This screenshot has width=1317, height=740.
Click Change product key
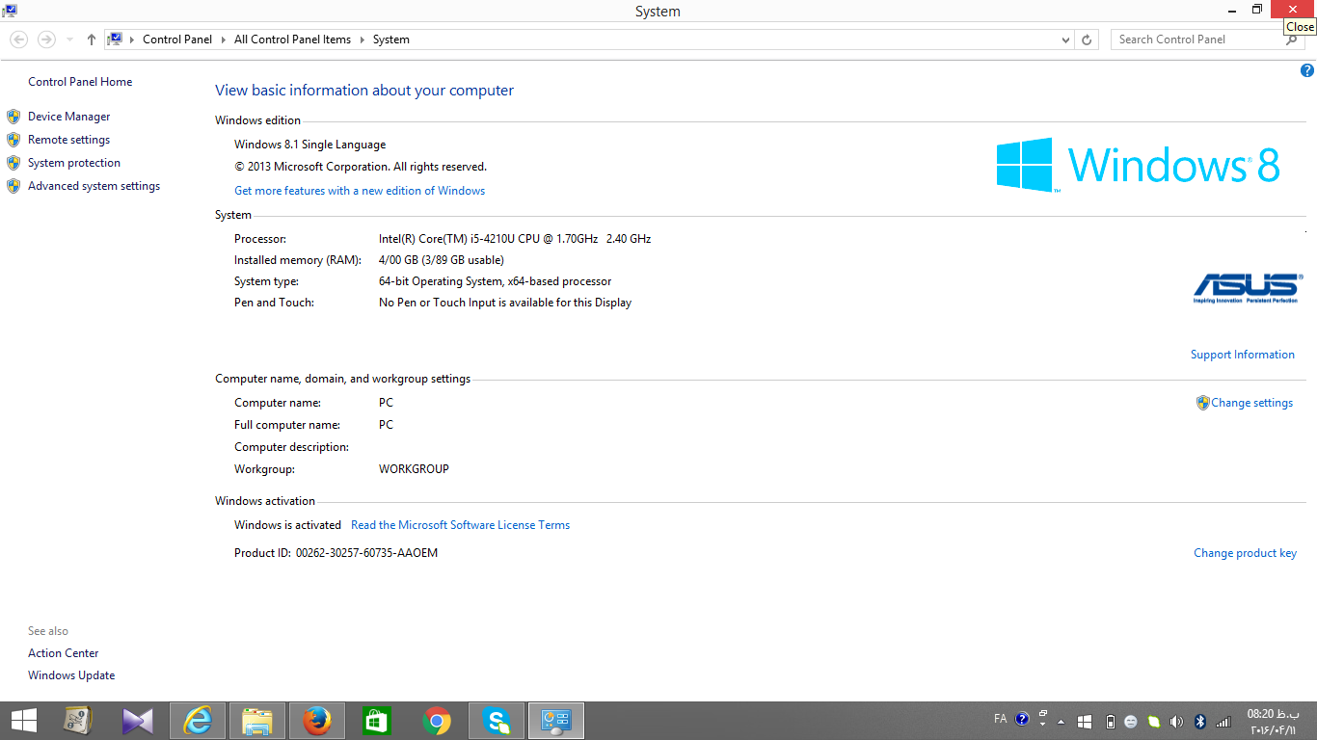coord(1245,553)
